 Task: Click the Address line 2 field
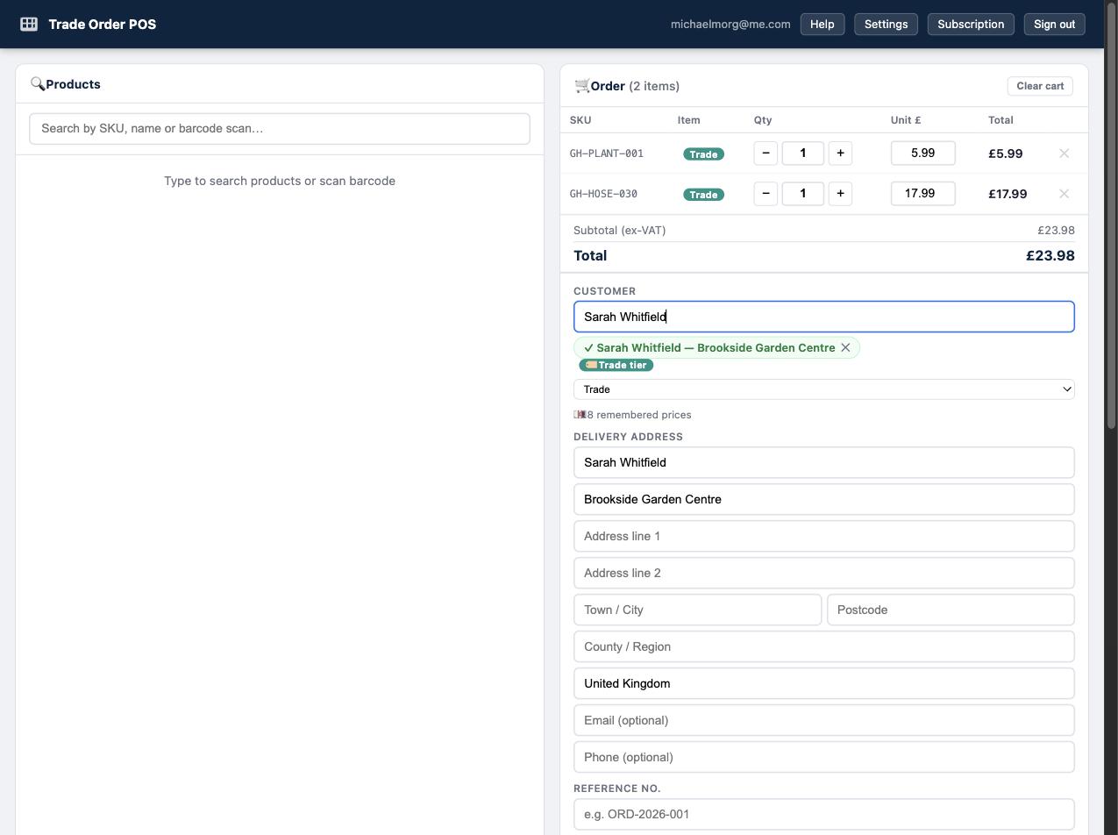click(824, 573)
